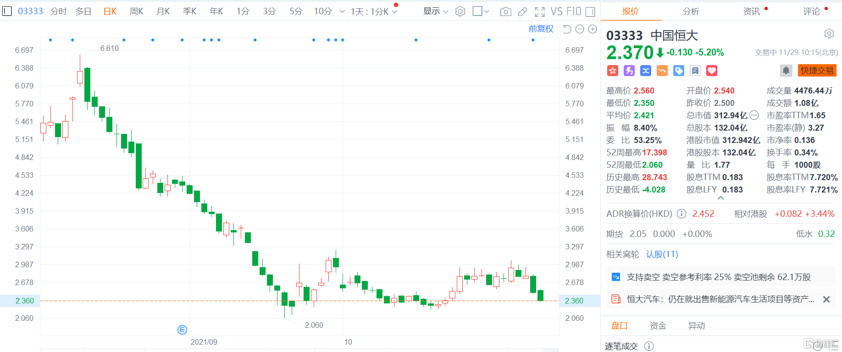Click the red heart favorite icon
Viewport: 842px width, 352px height.
pyautogui.click(x=711, y=71)
